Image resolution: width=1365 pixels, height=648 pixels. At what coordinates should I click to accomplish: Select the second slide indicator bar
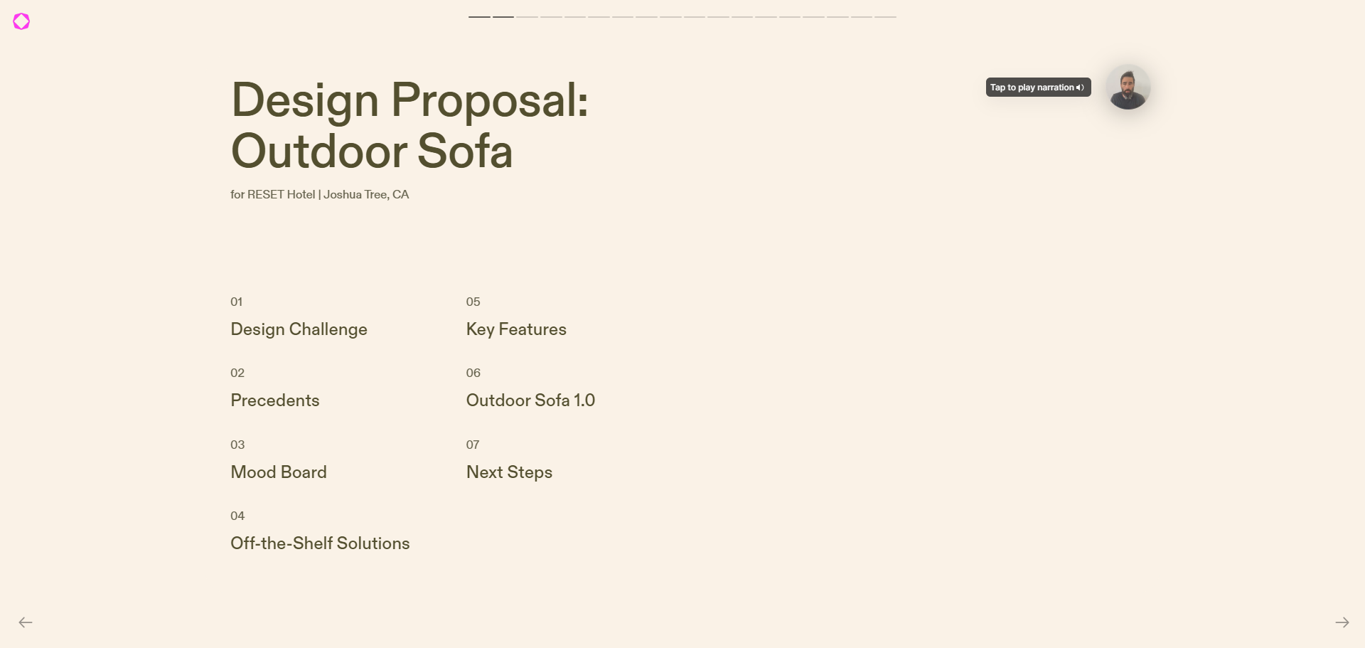503,16
